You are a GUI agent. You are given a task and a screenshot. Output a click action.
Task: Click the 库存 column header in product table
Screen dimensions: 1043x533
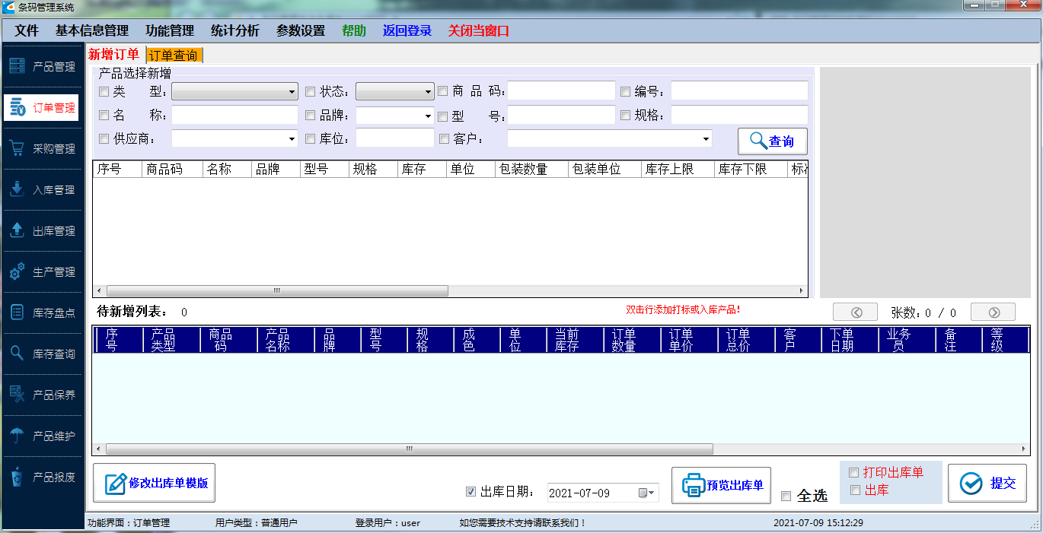tap(422, 169)
